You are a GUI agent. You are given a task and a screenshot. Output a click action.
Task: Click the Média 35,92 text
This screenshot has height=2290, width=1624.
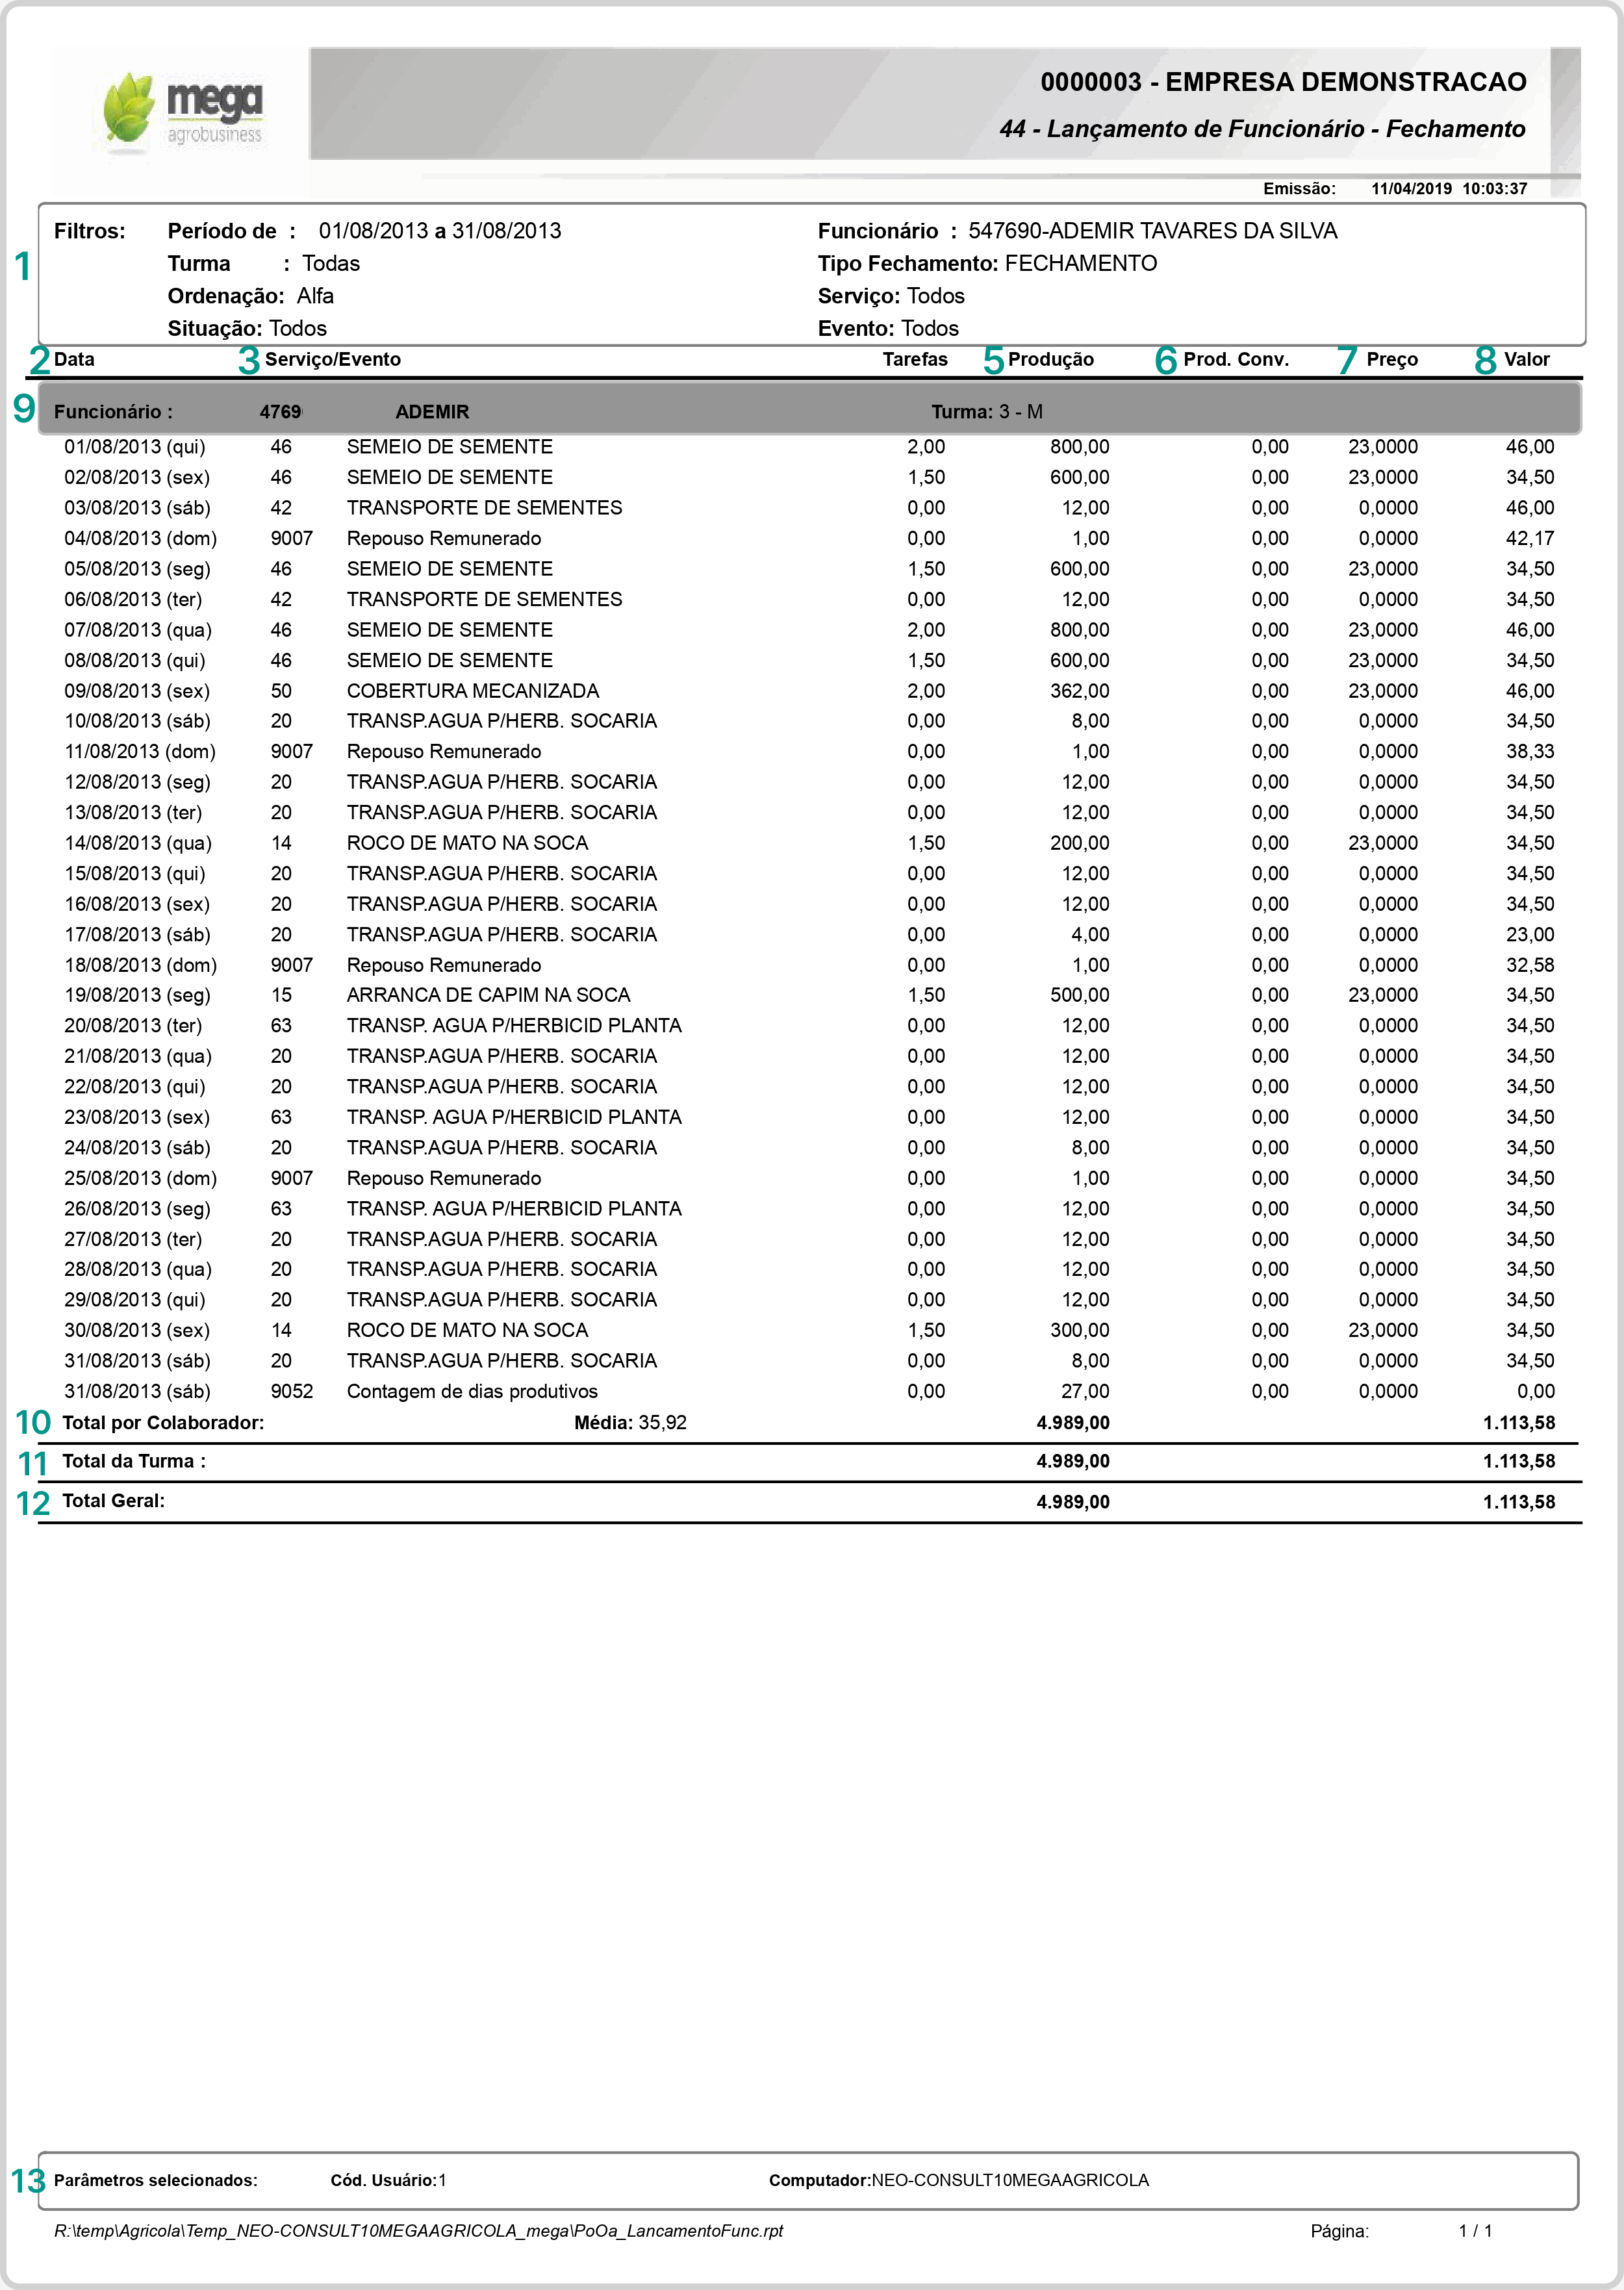630,1422
